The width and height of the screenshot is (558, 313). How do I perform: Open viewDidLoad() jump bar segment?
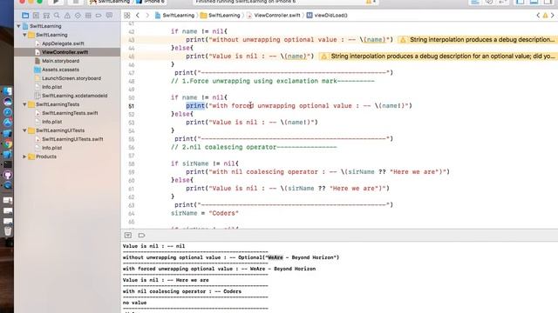point(327,16)
